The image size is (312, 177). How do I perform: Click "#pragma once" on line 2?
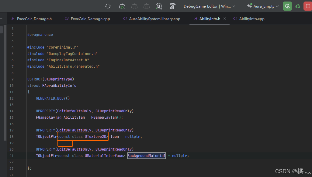click(x=40, y=35)
